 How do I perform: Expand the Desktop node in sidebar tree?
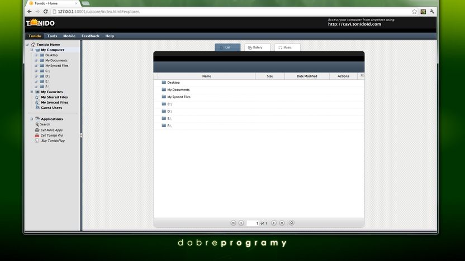[x=36, y=55]
